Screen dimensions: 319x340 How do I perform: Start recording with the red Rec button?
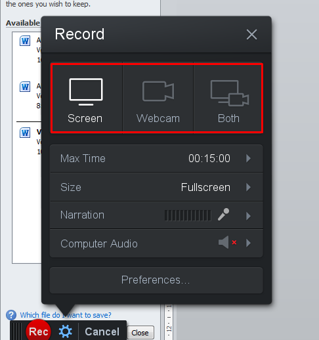pyautogui.click(x=39, y=331)
